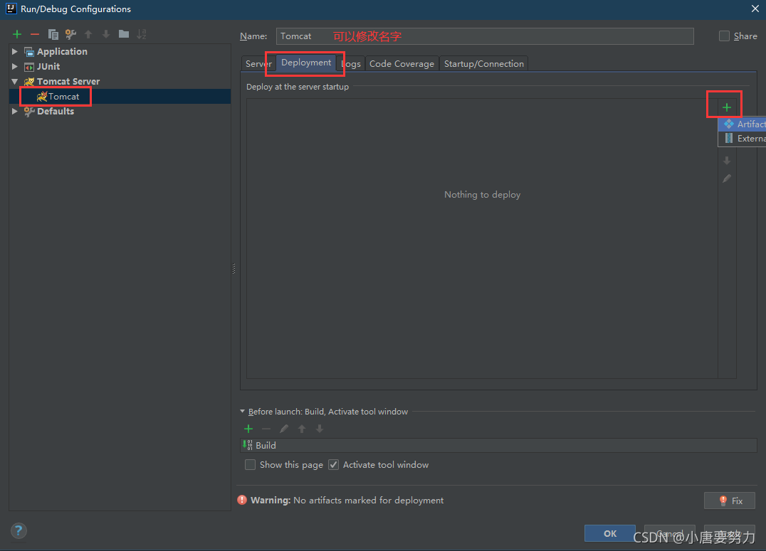Viewport: 766px width, 551px height.
Task: Close the Run/Debug Configurations dialog
Action: [x=755, y=9]
